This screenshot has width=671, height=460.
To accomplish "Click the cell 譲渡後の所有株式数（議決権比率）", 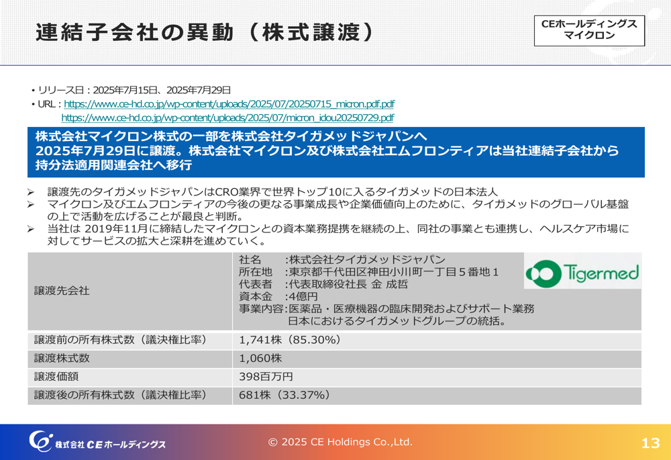I will click(x=130, y=396).
